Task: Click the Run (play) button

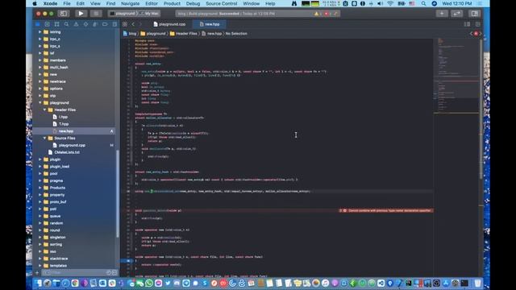Action: point(81,14)
